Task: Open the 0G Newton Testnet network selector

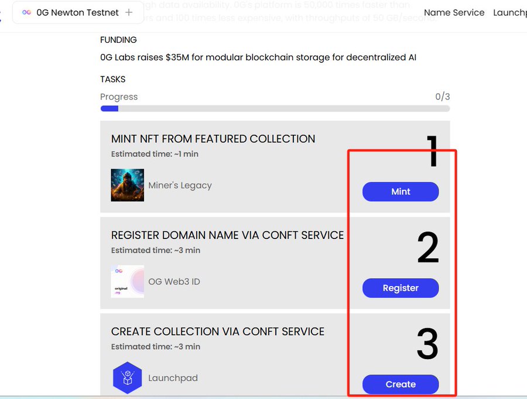Action: click(78, 12)
